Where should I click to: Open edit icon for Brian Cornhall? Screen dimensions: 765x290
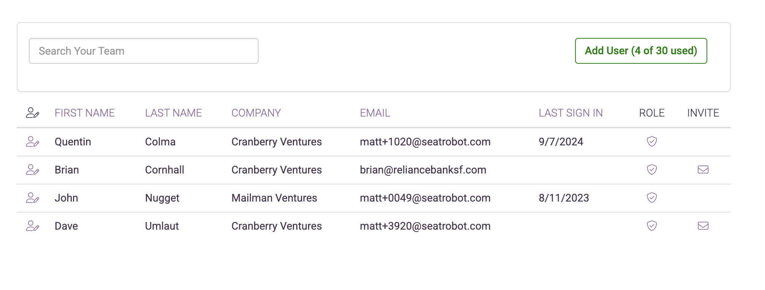[33, 170]
